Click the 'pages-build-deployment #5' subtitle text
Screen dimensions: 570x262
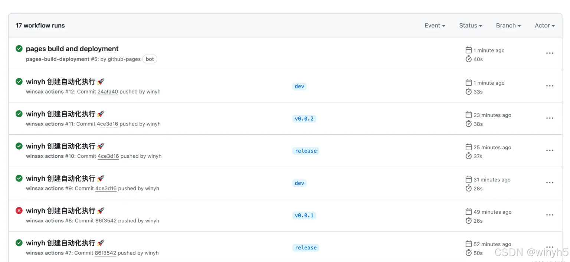pos(62,59)
